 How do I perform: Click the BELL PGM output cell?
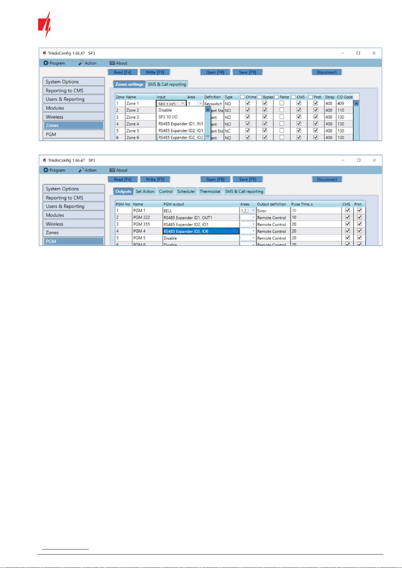tap(201, 211)
